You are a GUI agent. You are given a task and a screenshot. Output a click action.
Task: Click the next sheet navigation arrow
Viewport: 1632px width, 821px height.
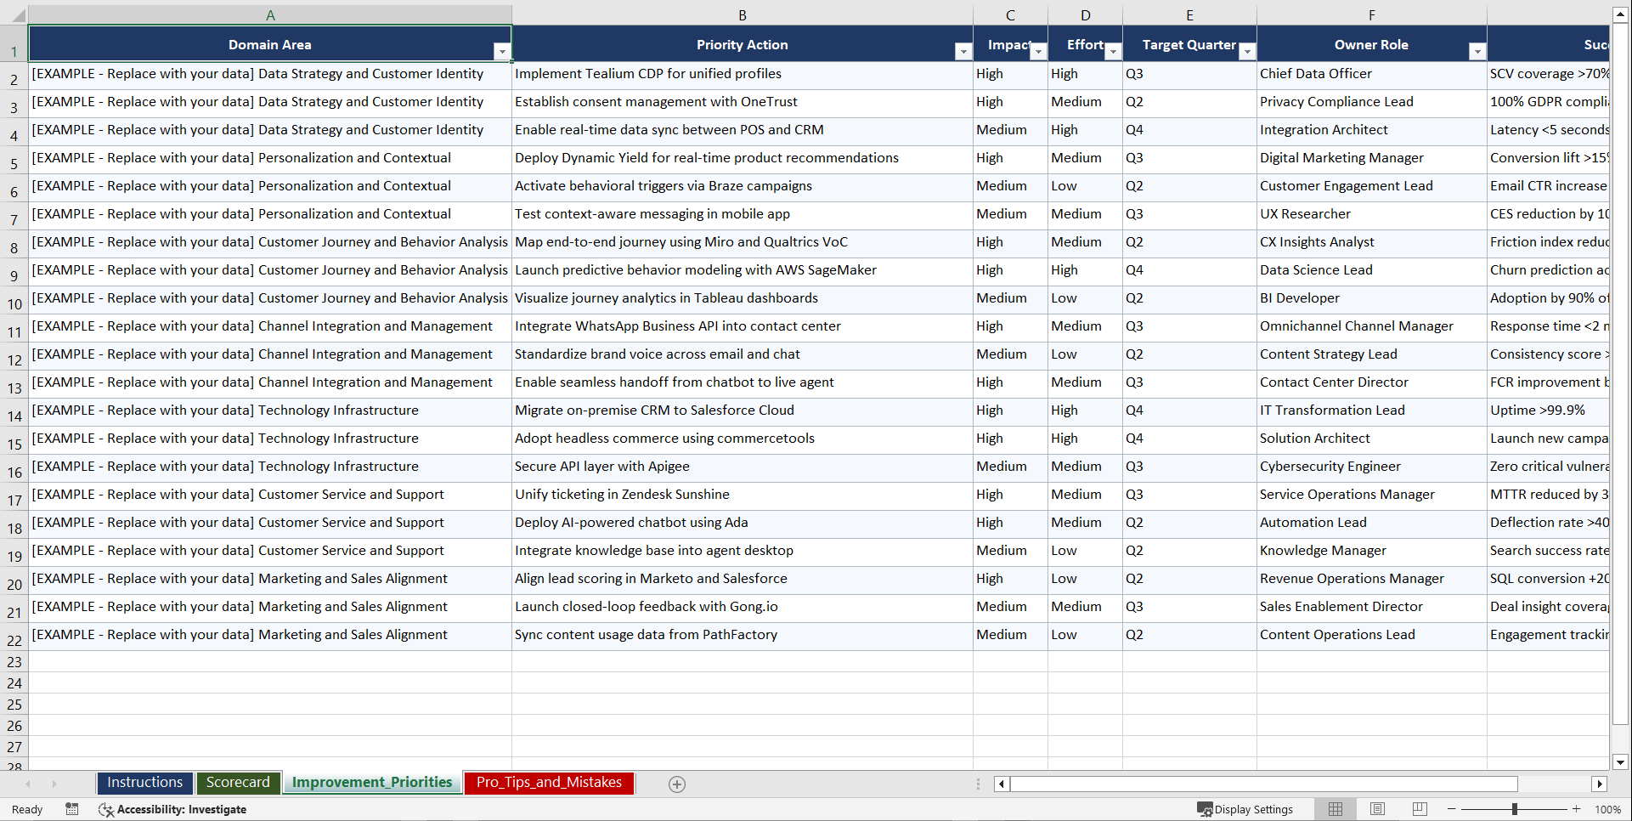click(x=54, y=784)
